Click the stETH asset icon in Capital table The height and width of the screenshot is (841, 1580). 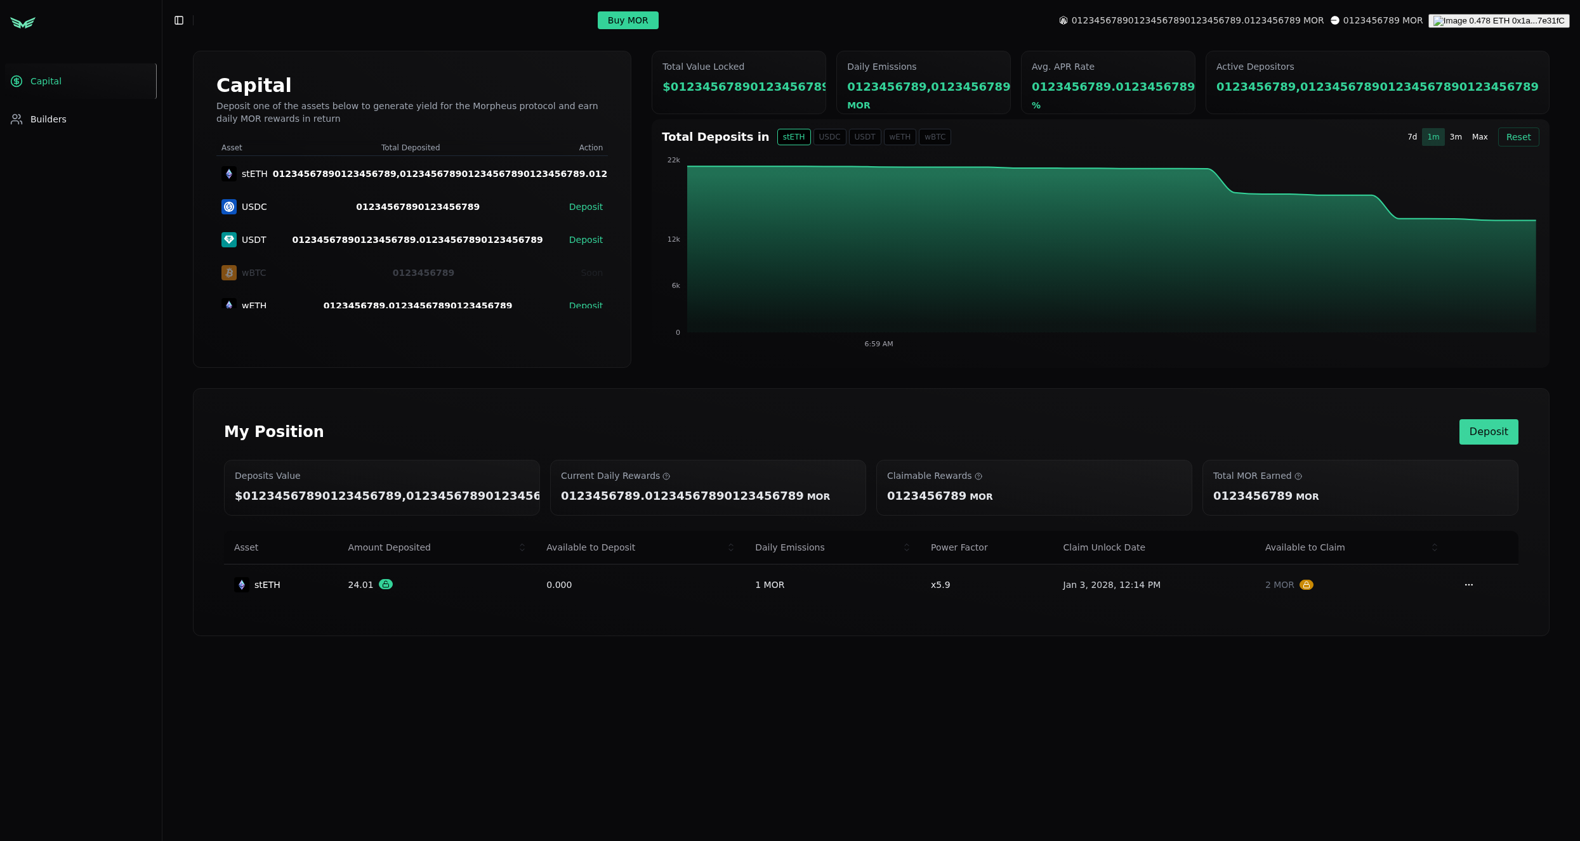(229, 174)
